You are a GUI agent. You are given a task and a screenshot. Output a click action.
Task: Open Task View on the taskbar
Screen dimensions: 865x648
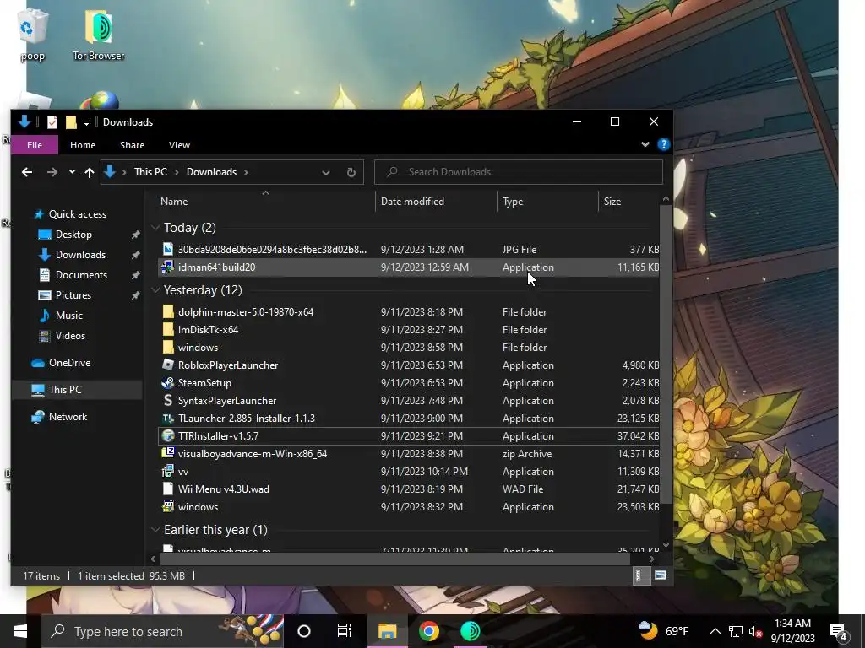(345, 631)
